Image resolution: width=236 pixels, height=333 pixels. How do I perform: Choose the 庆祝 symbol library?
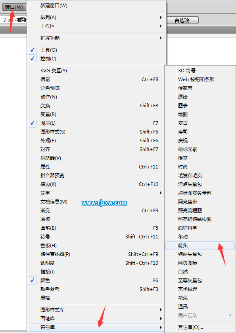200,140
